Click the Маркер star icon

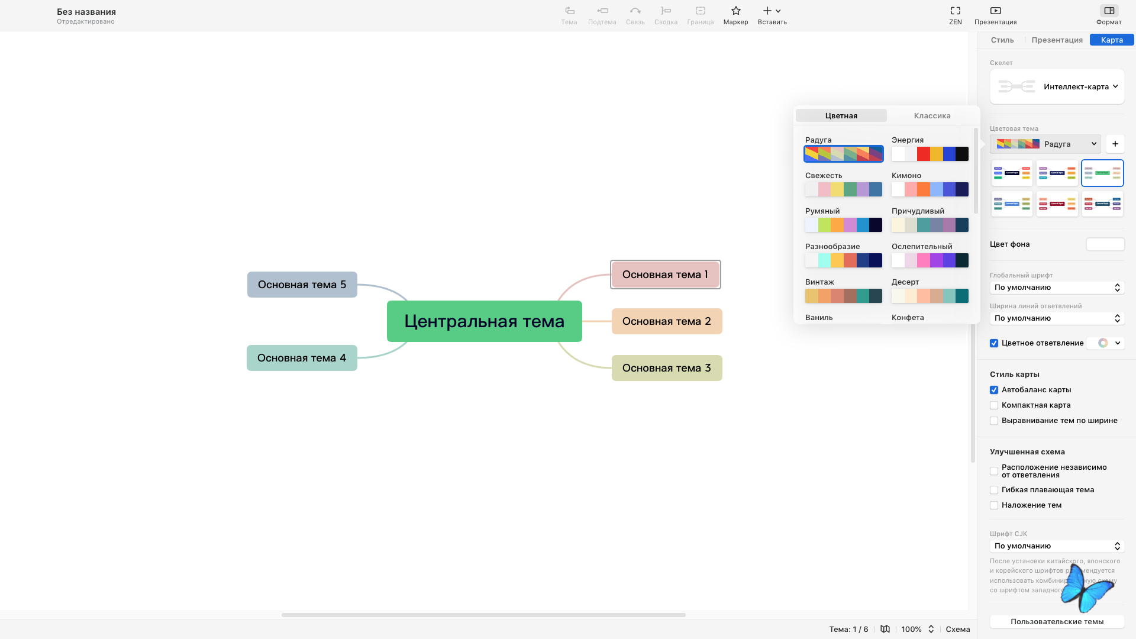735,11
